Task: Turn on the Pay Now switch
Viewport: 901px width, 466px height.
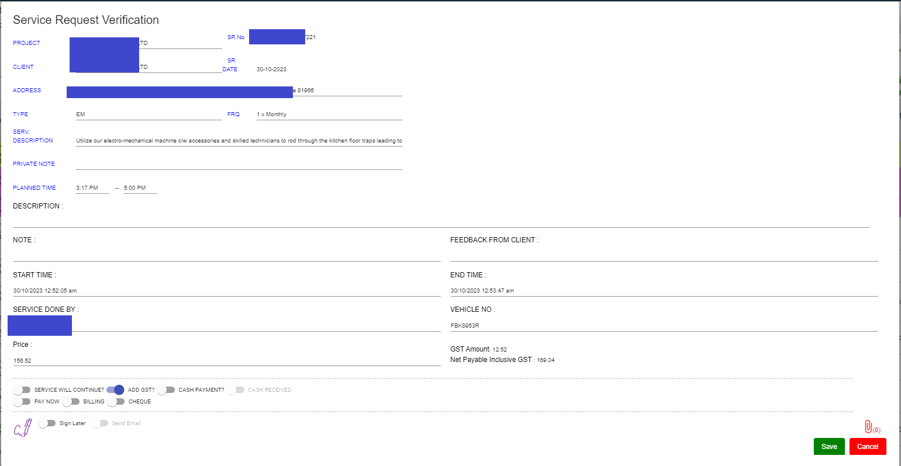Action: pyautogui.click(x=22, y=402)
